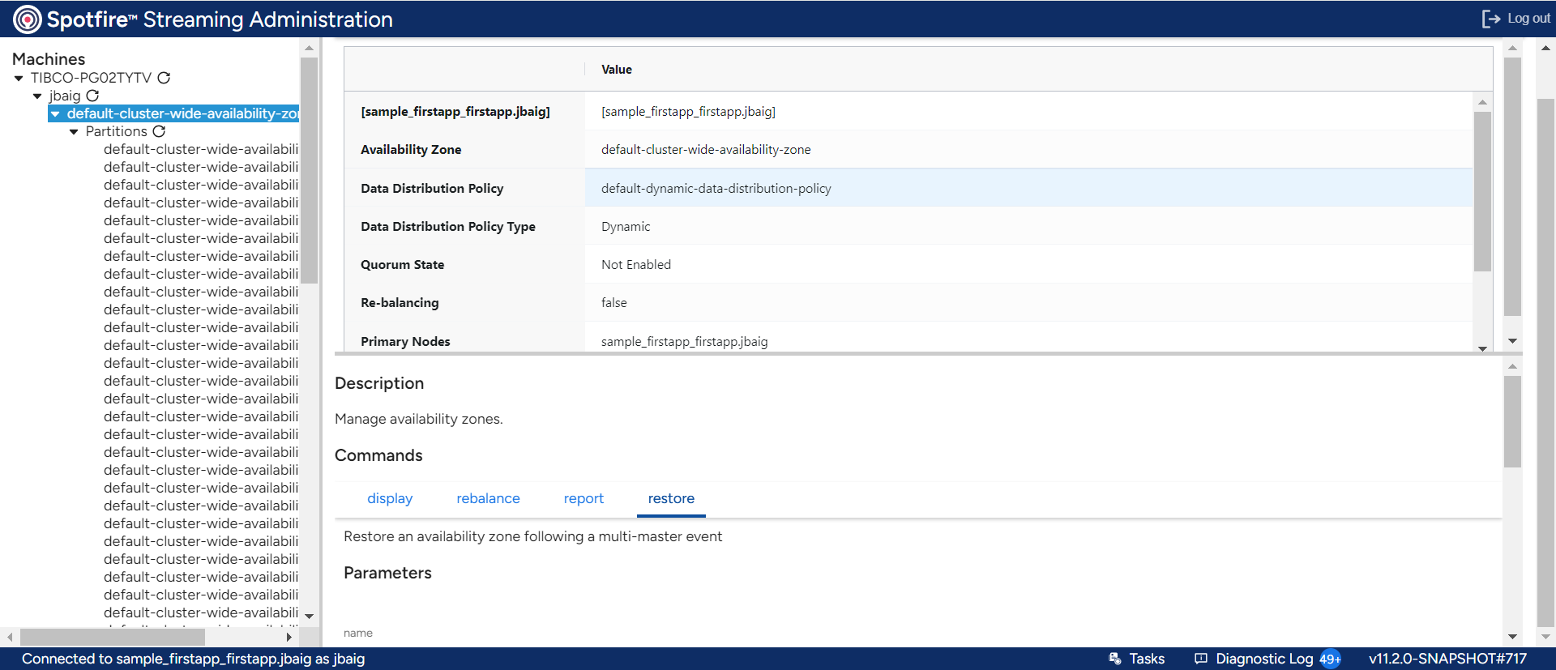
Task: Open the Diagnostic Log icon
Action: point(1201,659)
